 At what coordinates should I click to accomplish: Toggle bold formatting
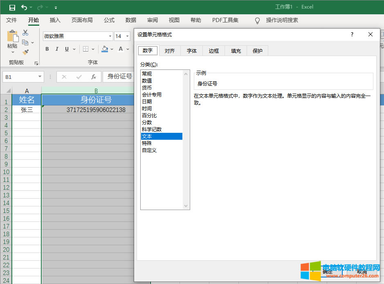coord(47,49)
